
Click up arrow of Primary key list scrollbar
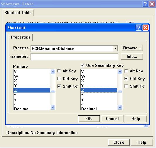[x=52, y=72]
